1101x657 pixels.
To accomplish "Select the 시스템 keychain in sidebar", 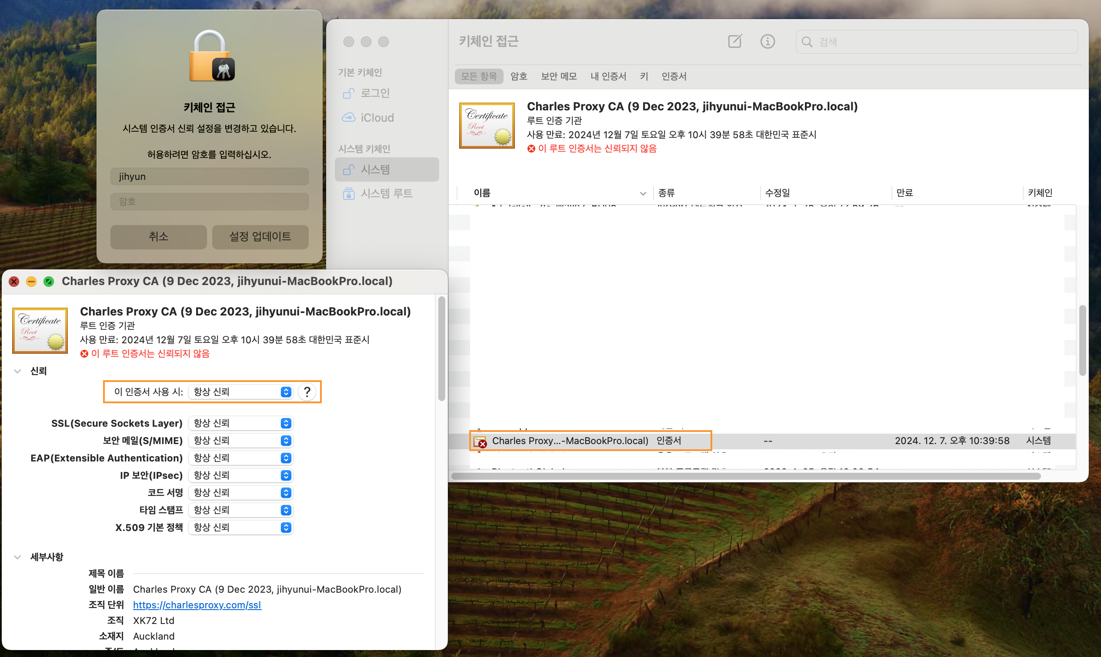I will 375,169.
